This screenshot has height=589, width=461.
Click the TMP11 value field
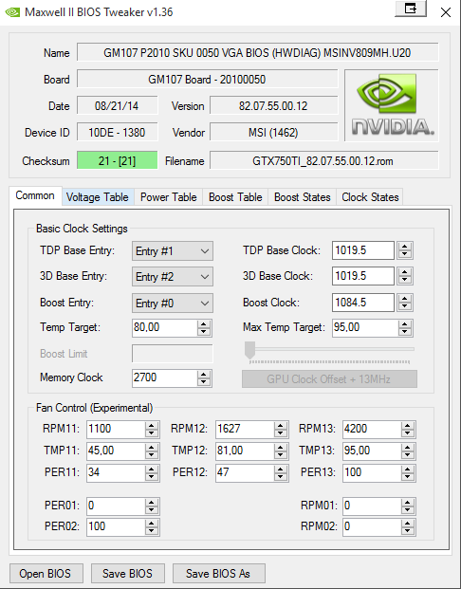tap(116, 451)
